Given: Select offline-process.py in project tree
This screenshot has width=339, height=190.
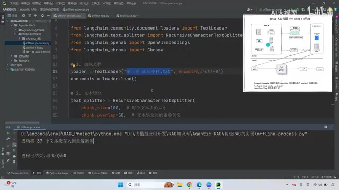Looking at the screenshot, I should pos(36,43).
